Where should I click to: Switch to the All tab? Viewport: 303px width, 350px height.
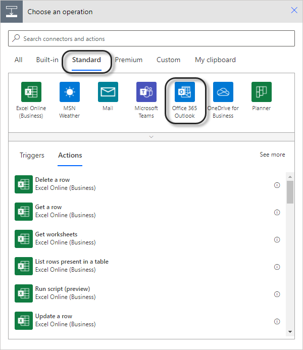(x=18, y=60)
